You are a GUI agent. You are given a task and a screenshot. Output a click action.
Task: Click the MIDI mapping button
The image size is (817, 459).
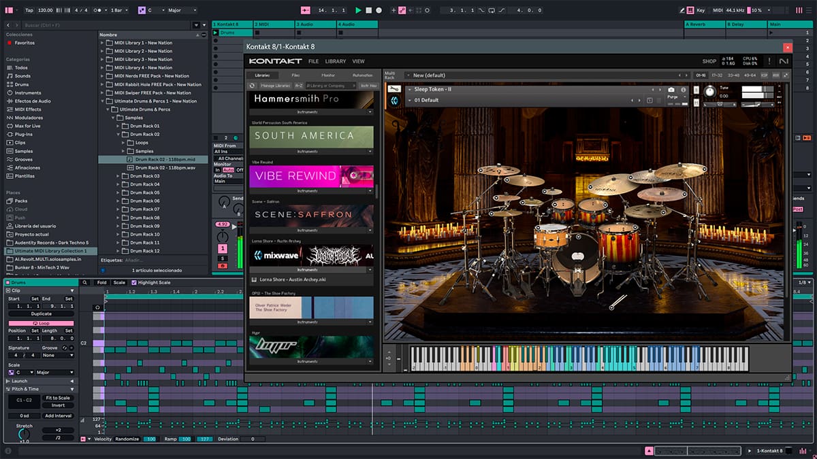[717, 10]
